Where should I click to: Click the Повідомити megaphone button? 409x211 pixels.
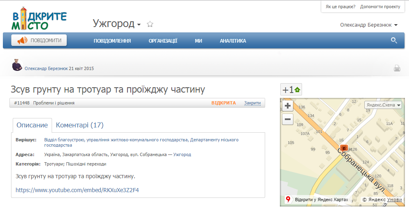click(39, 40)
